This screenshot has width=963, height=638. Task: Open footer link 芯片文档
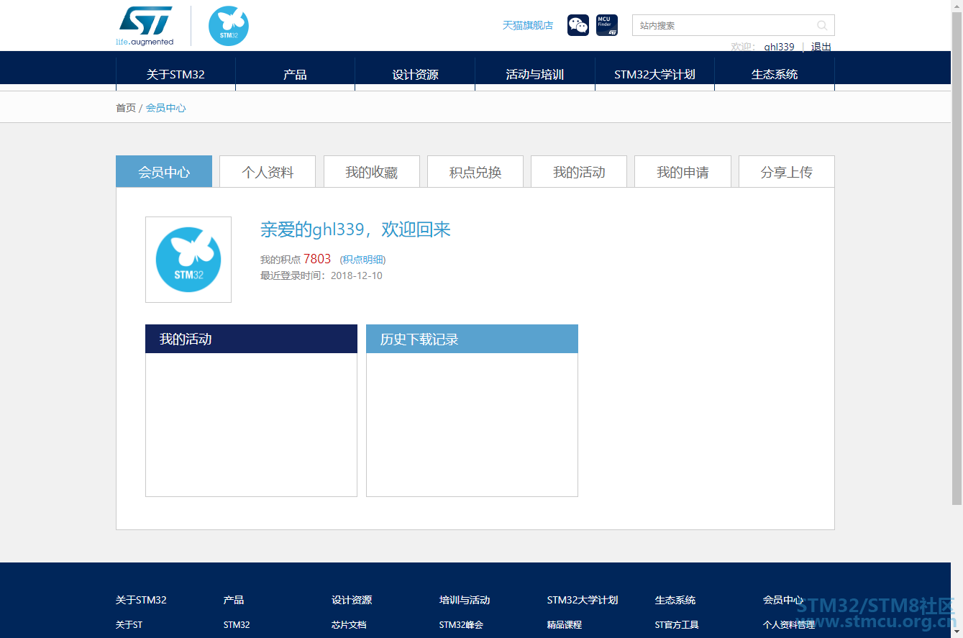click(349, 625)
